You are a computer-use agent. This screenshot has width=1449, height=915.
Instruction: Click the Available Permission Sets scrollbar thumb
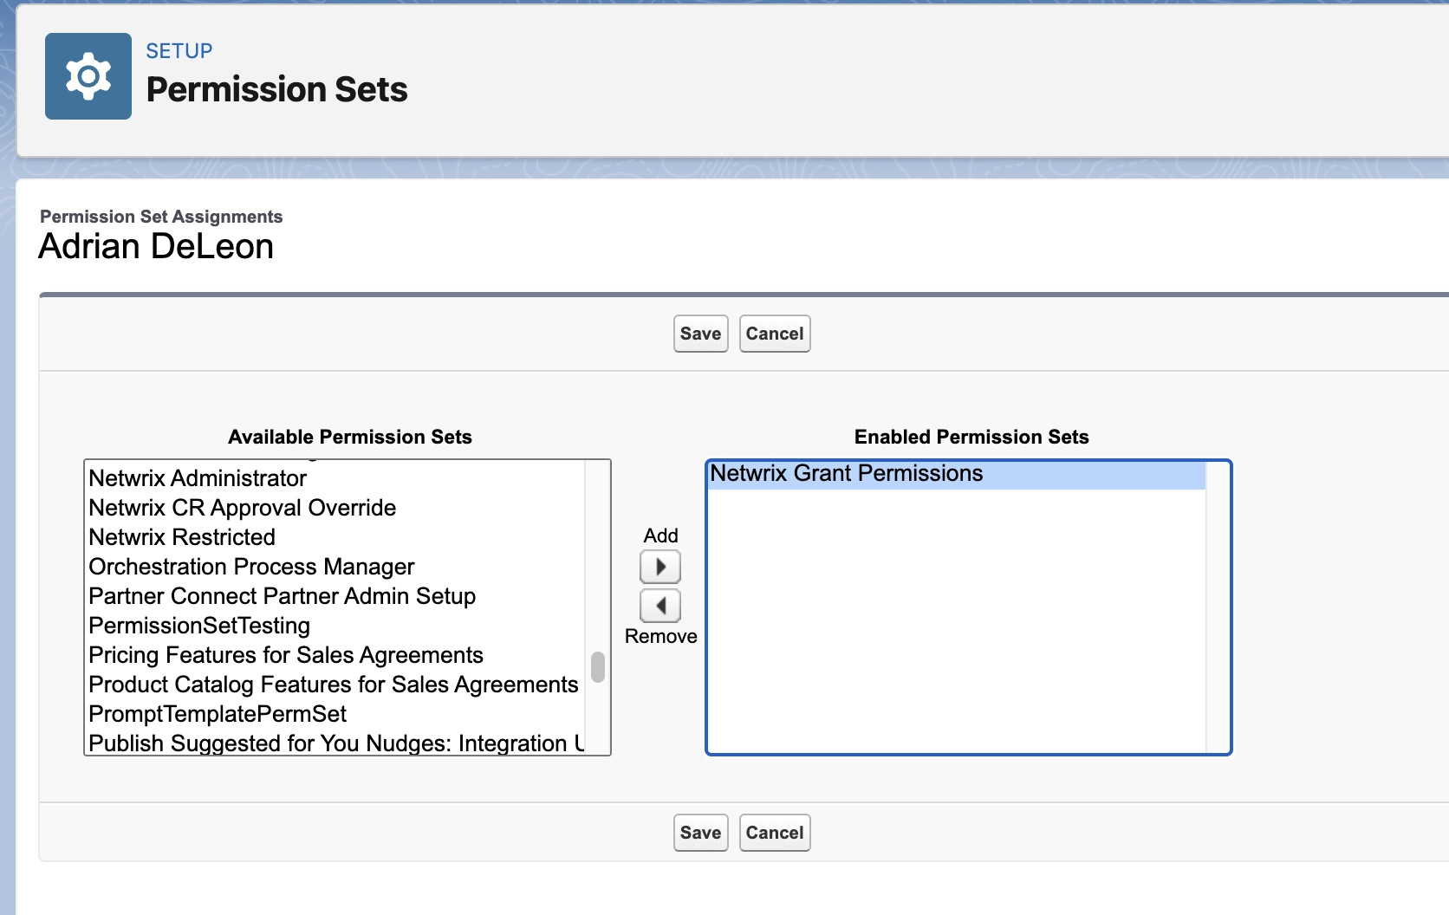coord(598,667)
